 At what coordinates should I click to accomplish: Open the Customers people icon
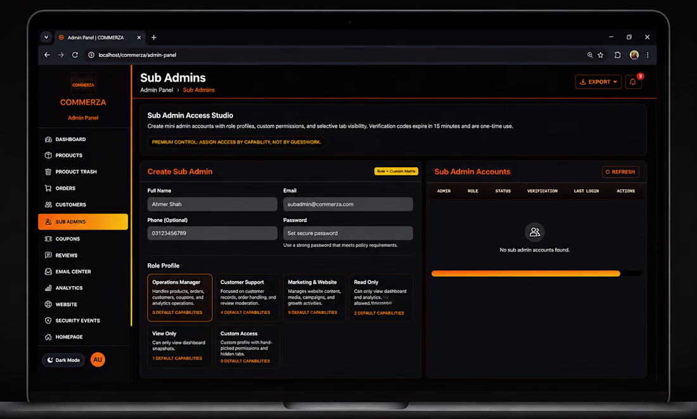[48, 204]
